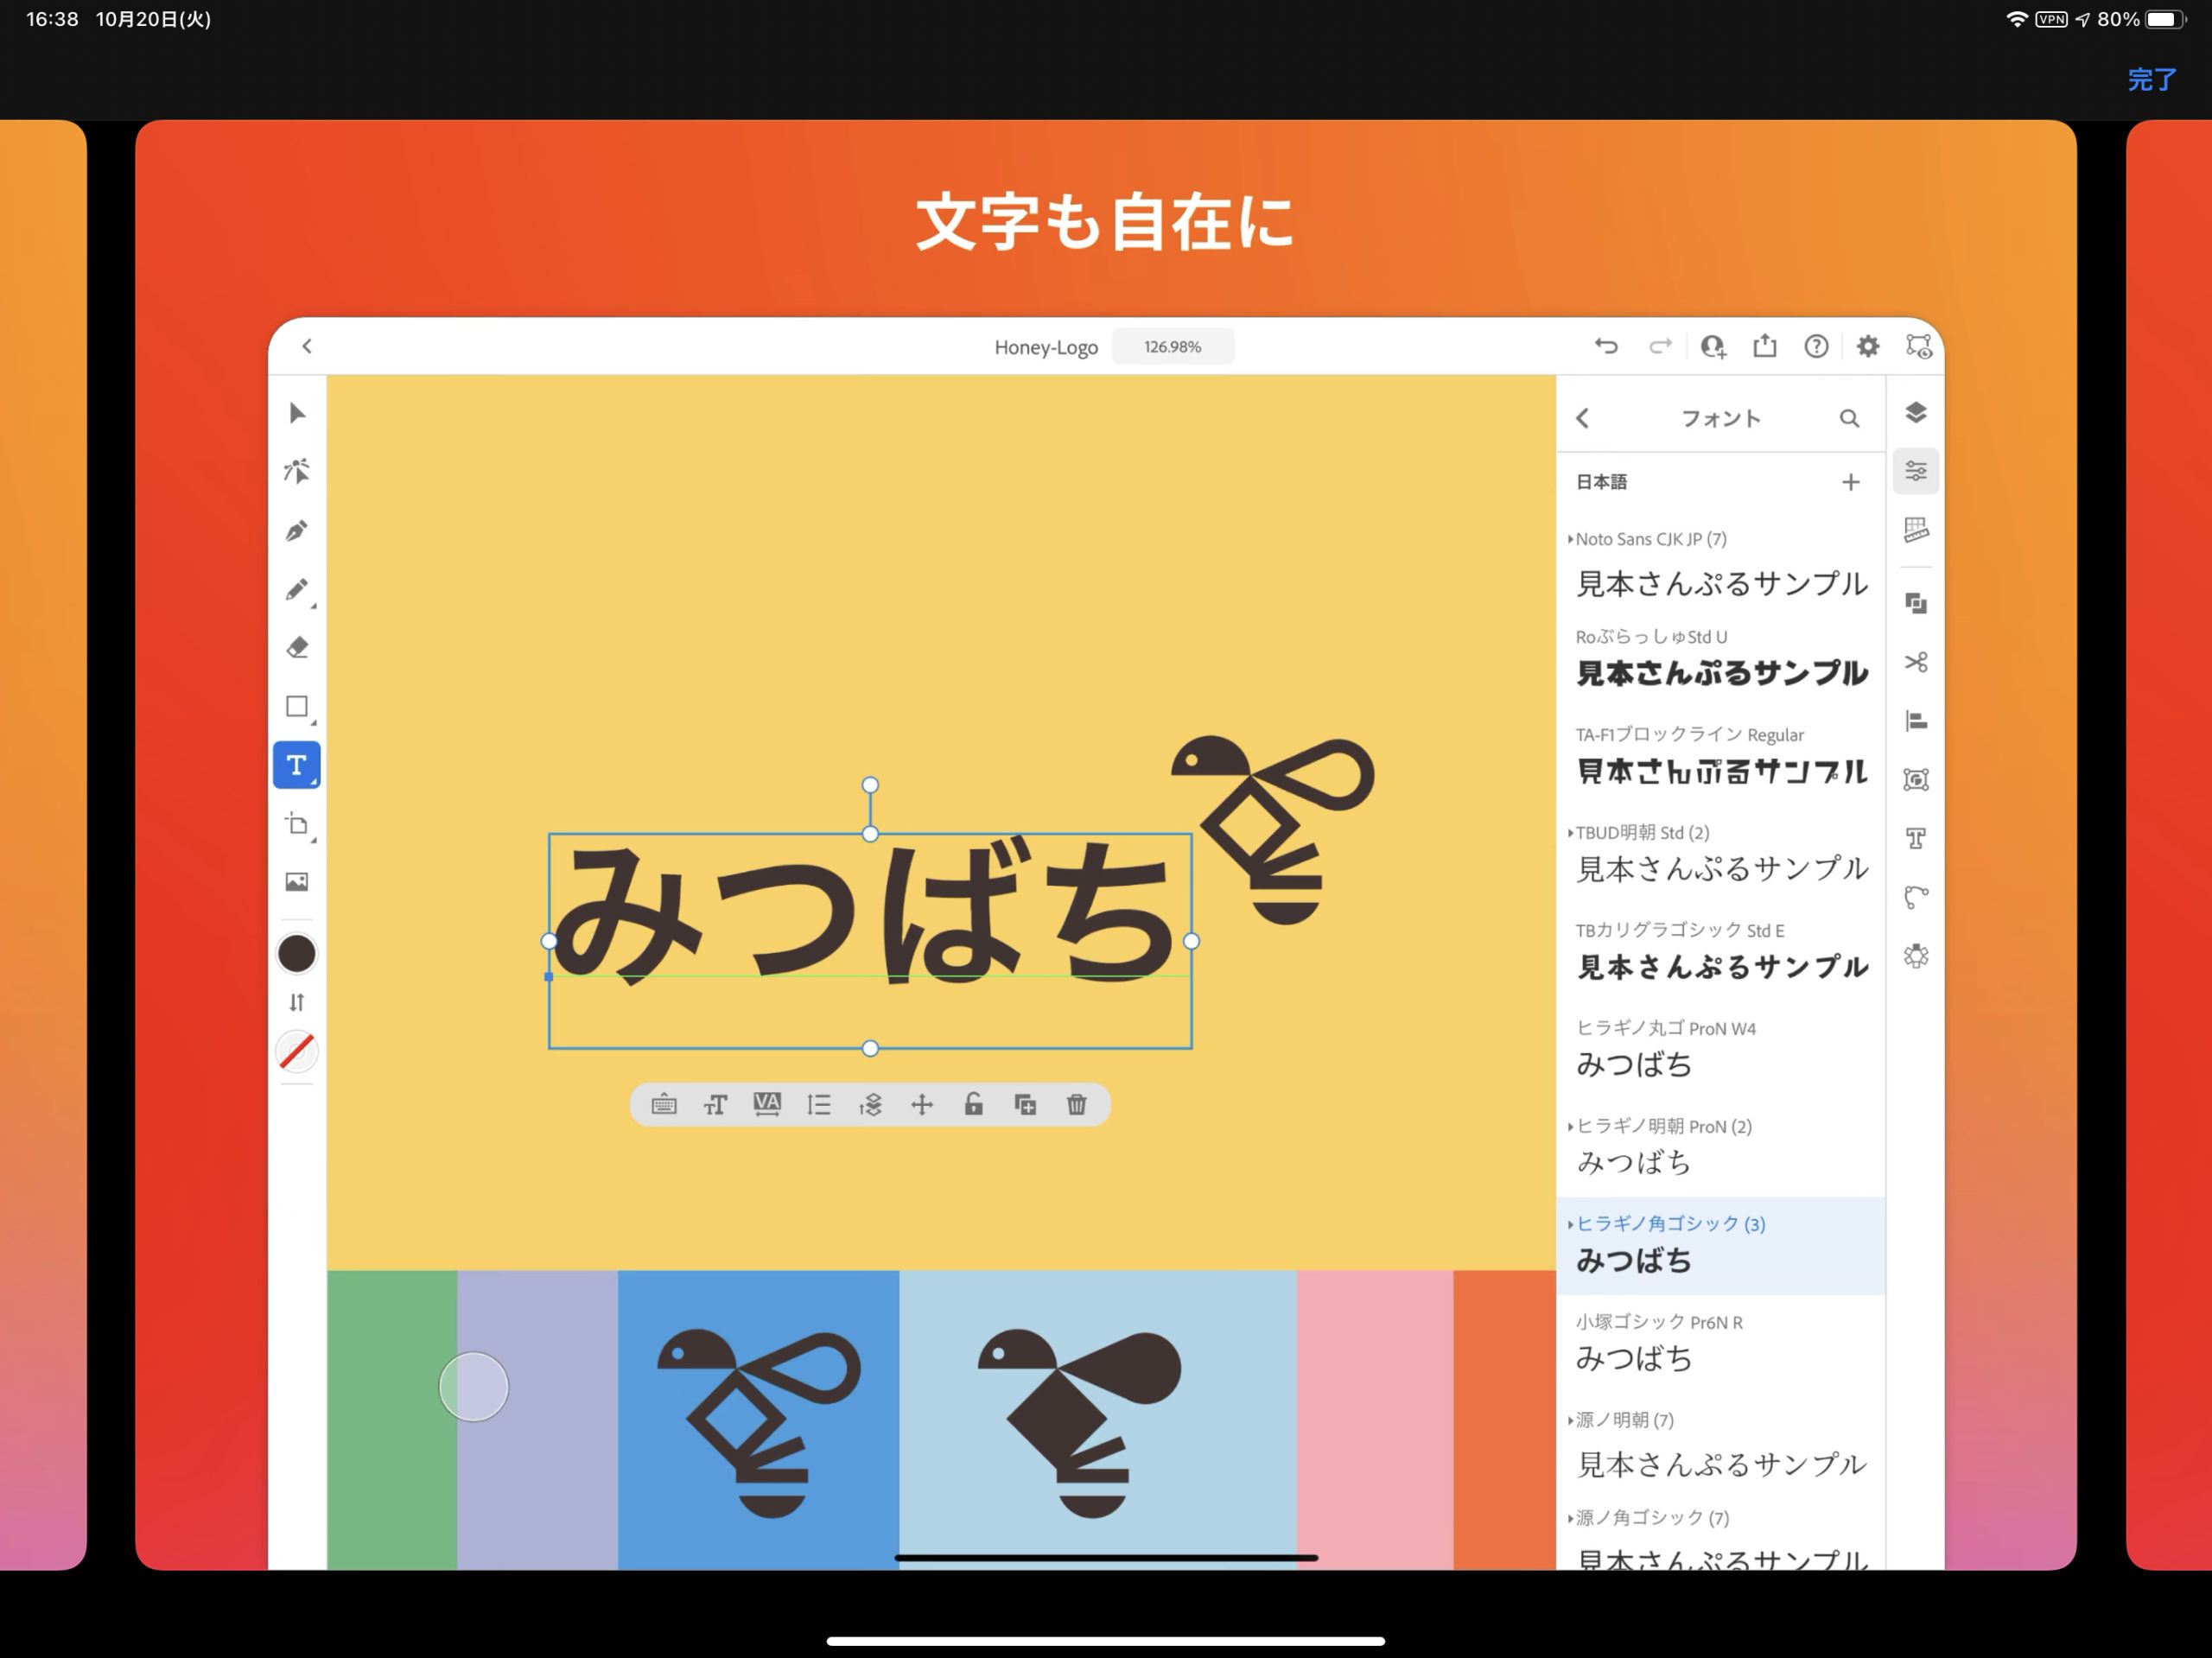
Task: Expand Noto Sans CJK JP font family
Action: coord(1571,539)
